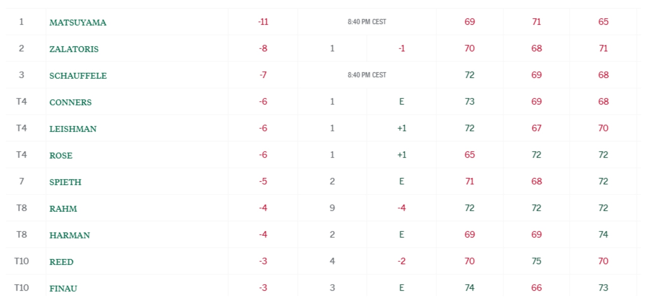Click Finau's second round score of 66

(536, 287)
